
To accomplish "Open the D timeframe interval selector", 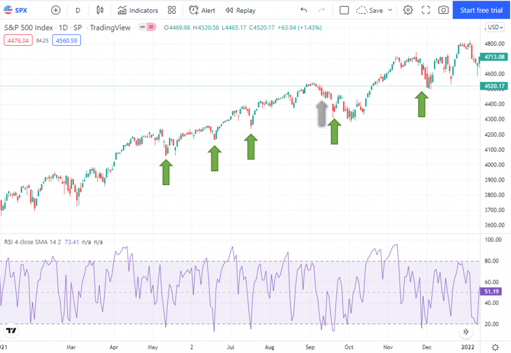I will (78, 10).
